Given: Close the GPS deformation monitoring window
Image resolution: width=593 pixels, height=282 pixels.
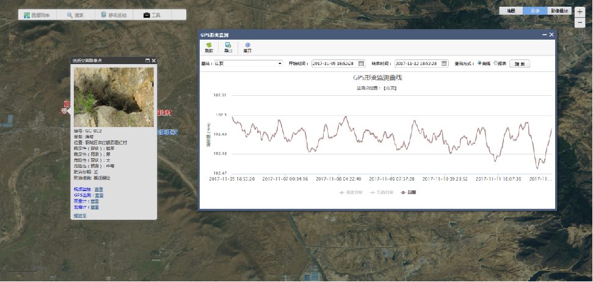Looking at the screenshot, I should point(551,35).
